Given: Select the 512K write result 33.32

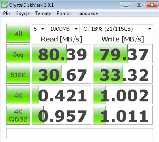Looking at the screenshot, I should 123,74.
